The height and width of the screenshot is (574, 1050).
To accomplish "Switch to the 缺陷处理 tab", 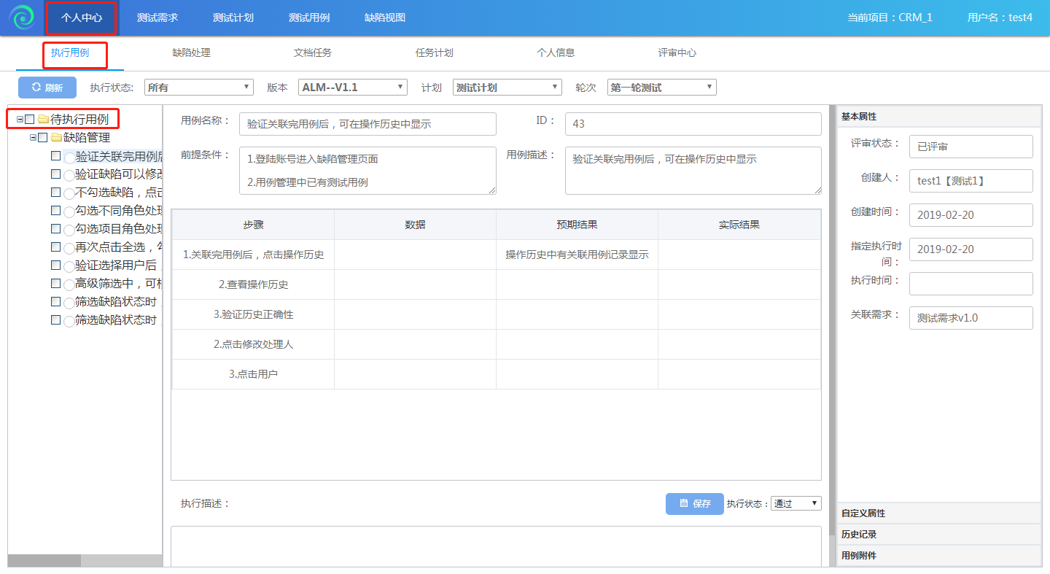I will pyautogui.click(x=191, y=53).
